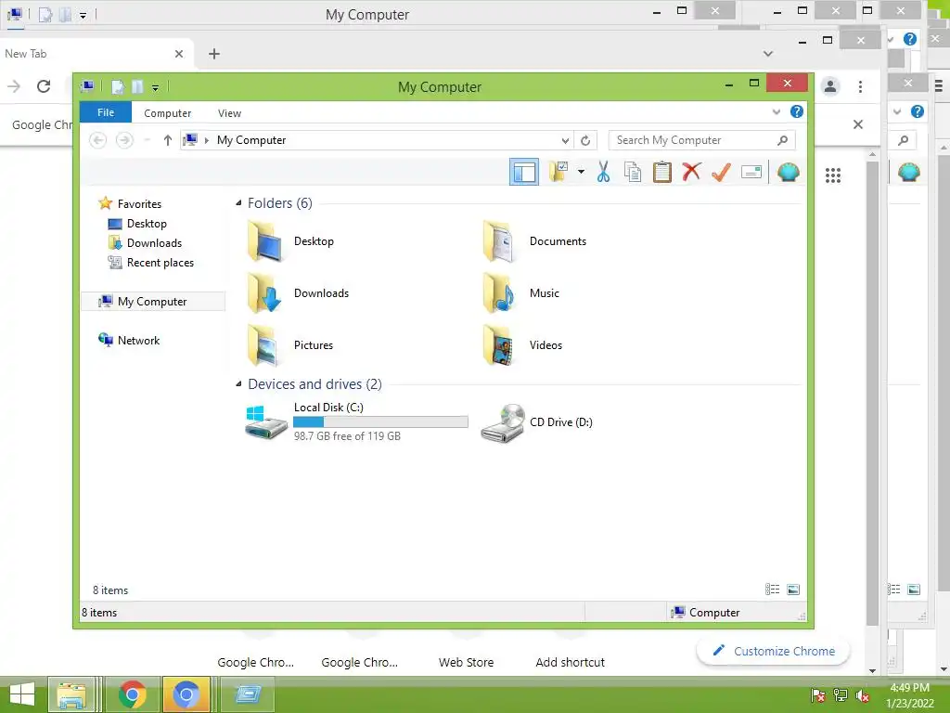Open the View ribbon tab
The image size is (950, 713).
point(230,113)
